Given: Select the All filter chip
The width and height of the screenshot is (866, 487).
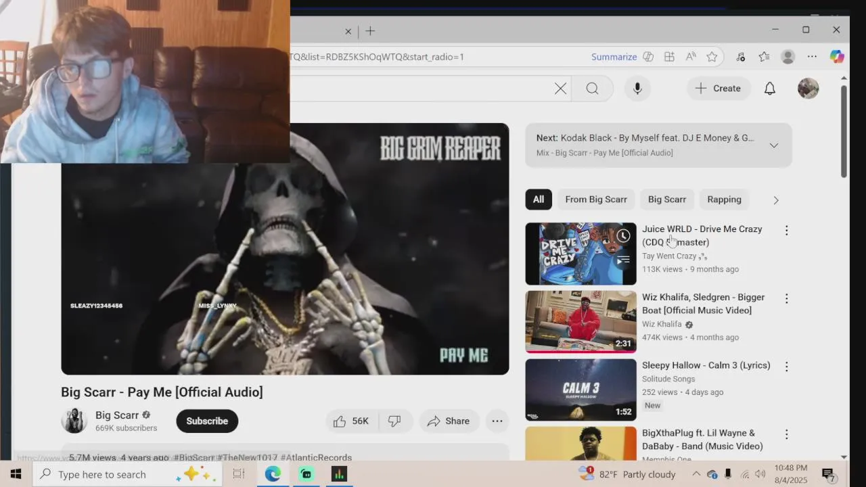Looking at the screenshot, I should point(539,200).
